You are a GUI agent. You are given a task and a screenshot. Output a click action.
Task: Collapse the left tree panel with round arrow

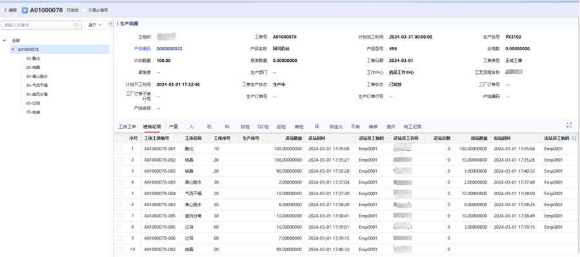(x=110, y=24)
